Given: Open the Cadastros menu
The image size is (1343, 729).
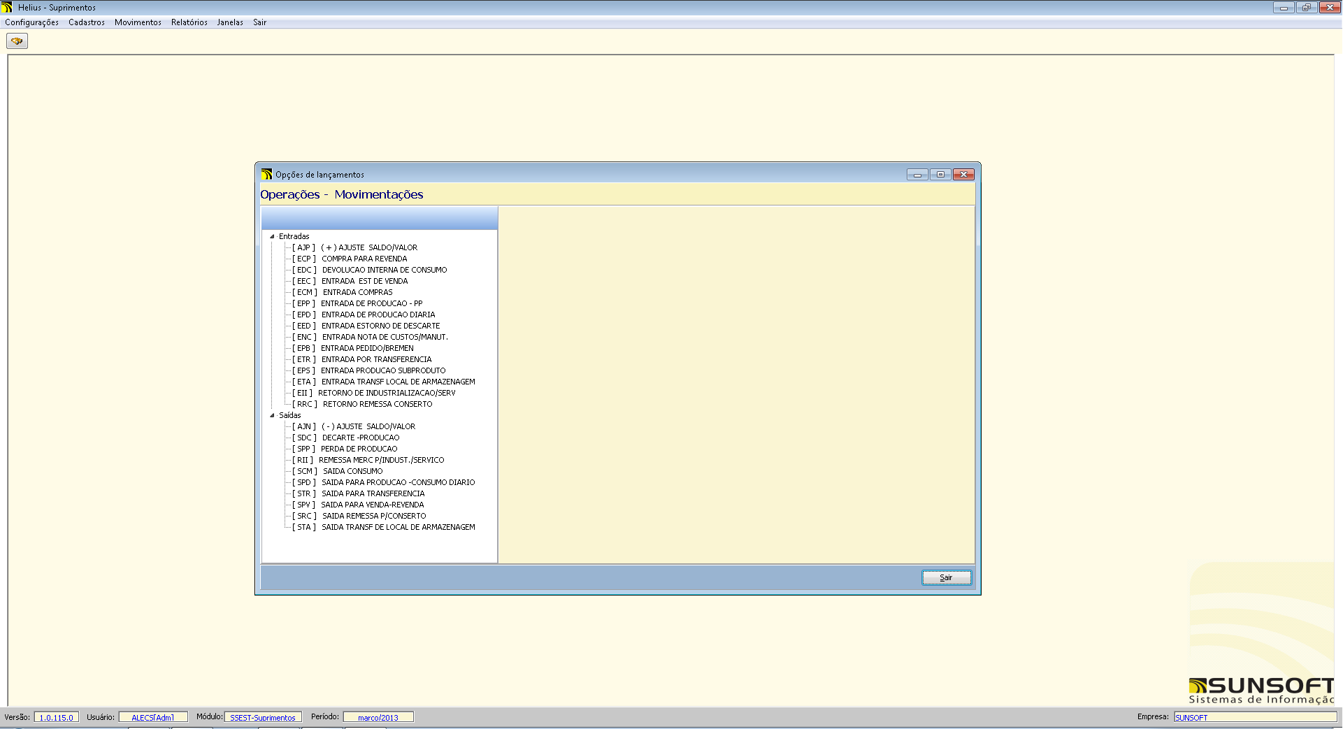Looking at the screenshot, I should 87,22.
